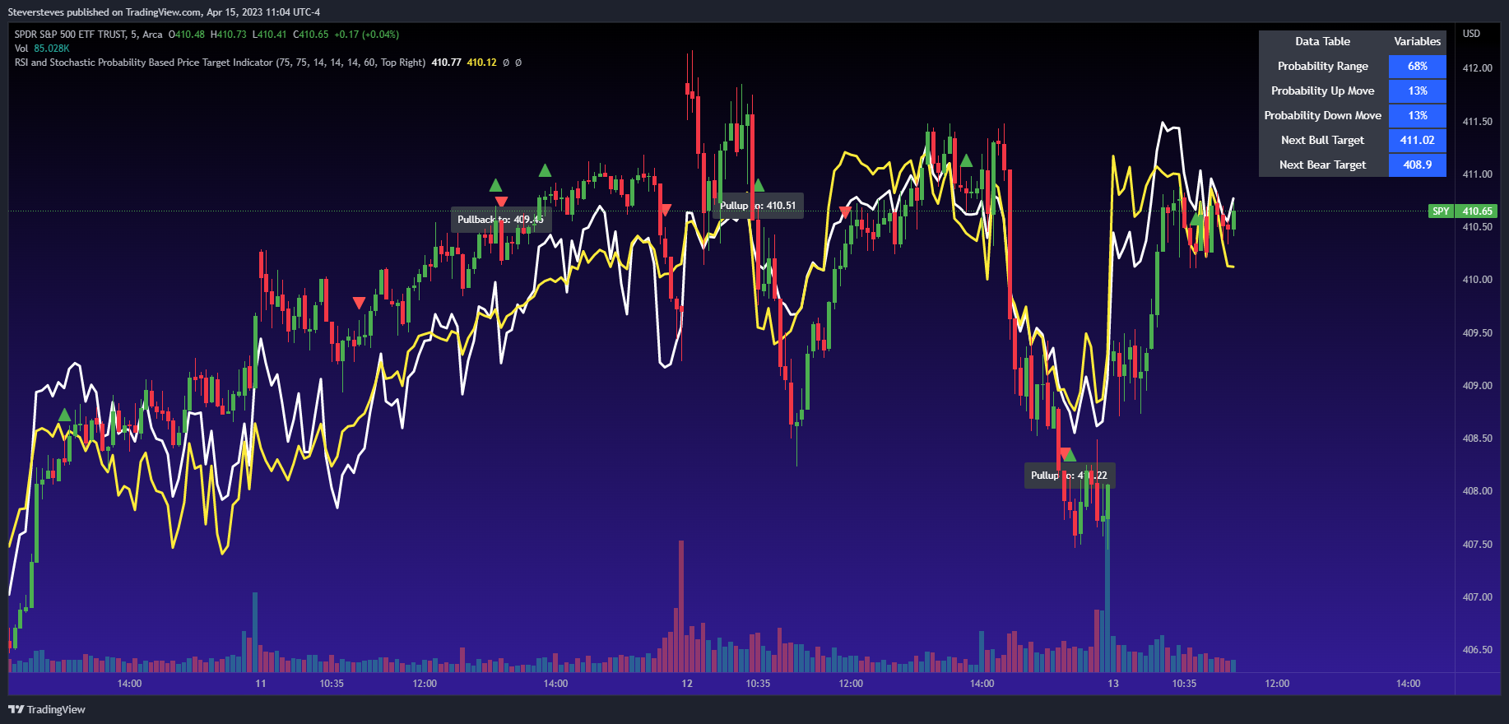This screenshot has width=1509, height=724.
Task: Open the USD currency selector
Action: 1471,34
